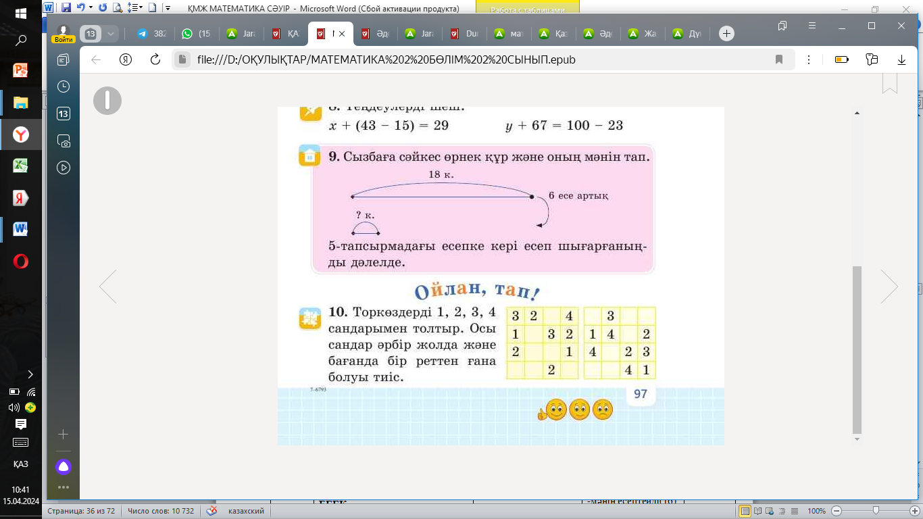The image size is (923, 519).
Task: Click the EPUB page vertical scrollbar thumb
Action: click(857, 349)
